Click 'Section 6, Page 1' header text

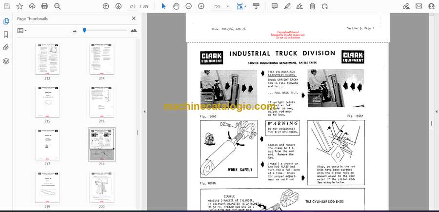tap(360, 28)
